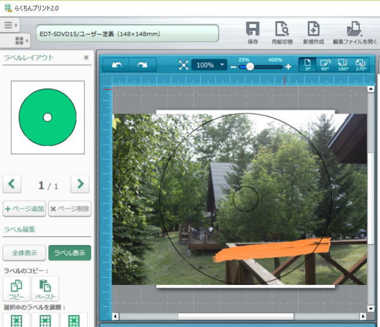
Task: Open 用紙切替 paper switch tool
Action: click(x=281, y=29)
